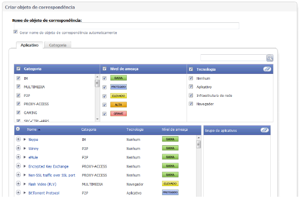Viewport: 307px width, 201px height.
Task: Sort by Tecnologia column in application list
Action: point(135,130)
